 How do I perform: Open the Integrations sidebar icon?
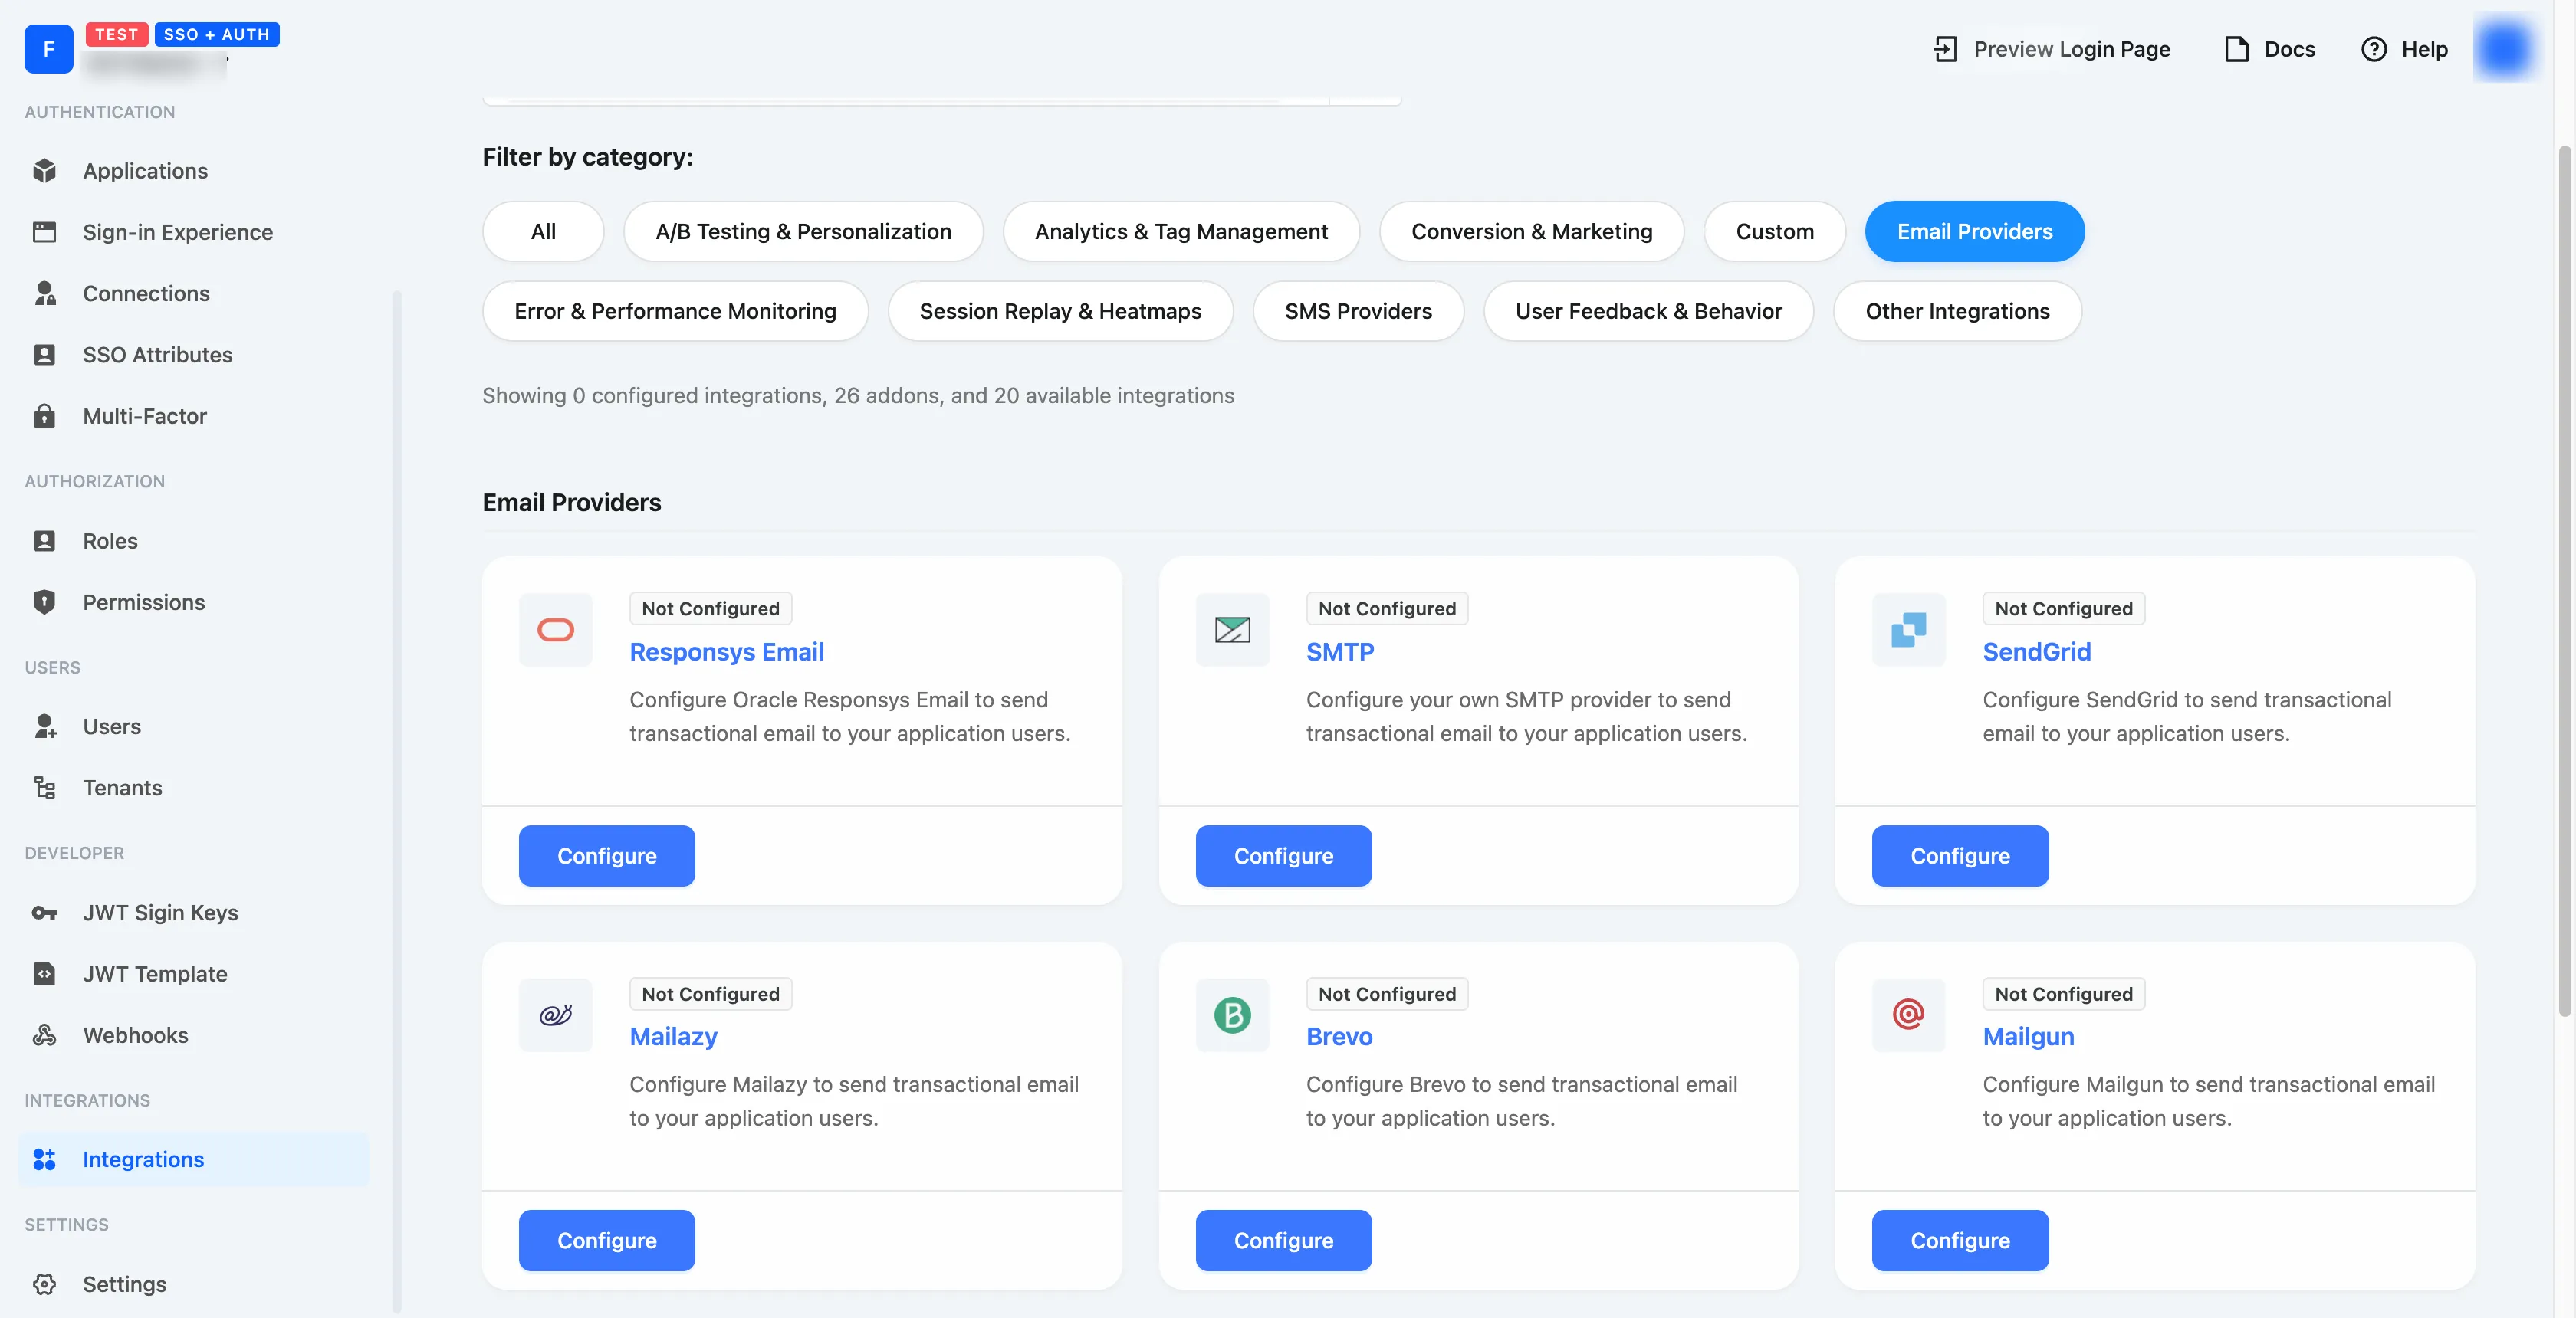[x=46, y=1159]
